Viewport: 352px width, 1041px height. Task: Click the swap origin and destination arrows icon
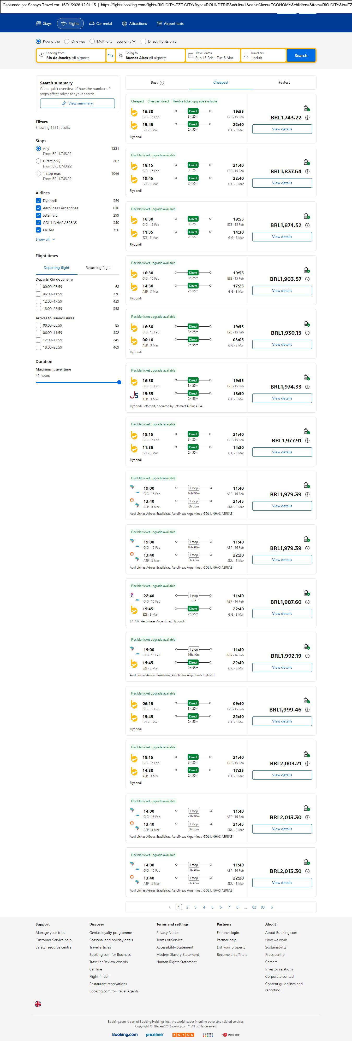tap(111, 55)
